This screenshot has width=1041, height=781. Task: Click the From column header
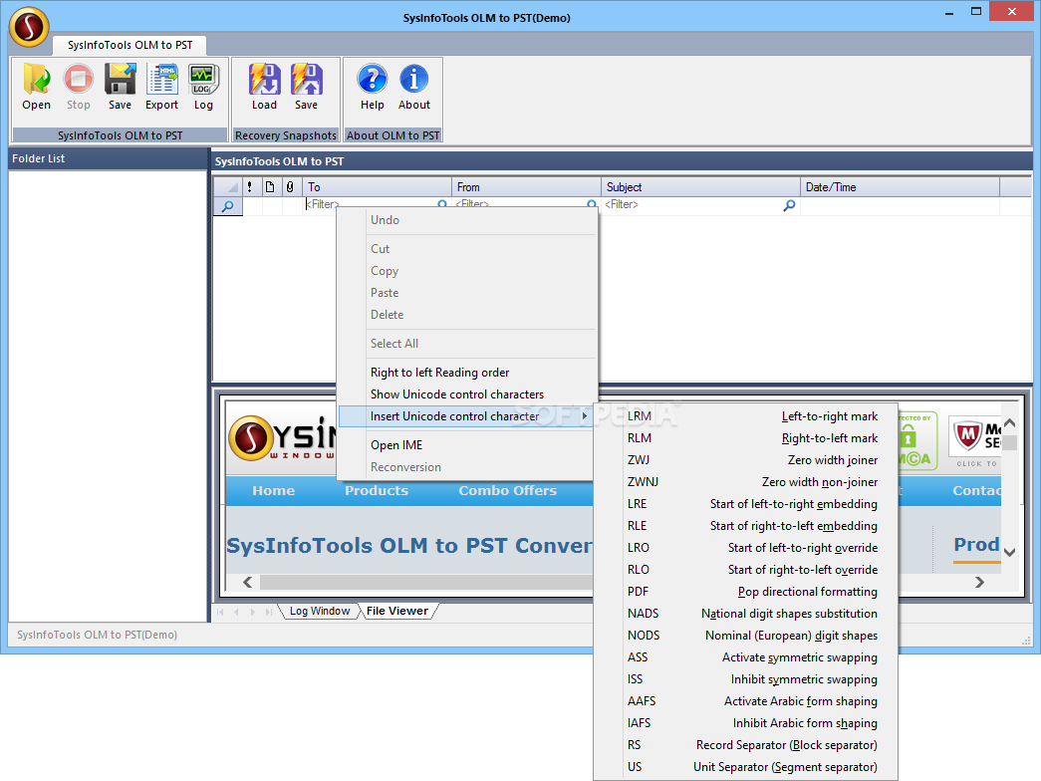[526, 187]
